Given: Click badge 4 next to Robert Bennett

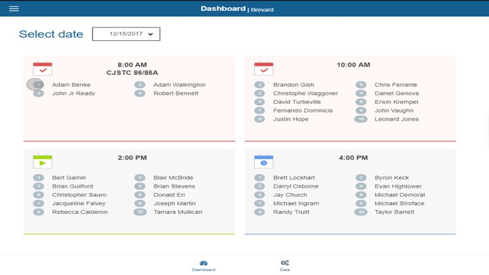Looking at the screenshot, I should pos(140,93).
